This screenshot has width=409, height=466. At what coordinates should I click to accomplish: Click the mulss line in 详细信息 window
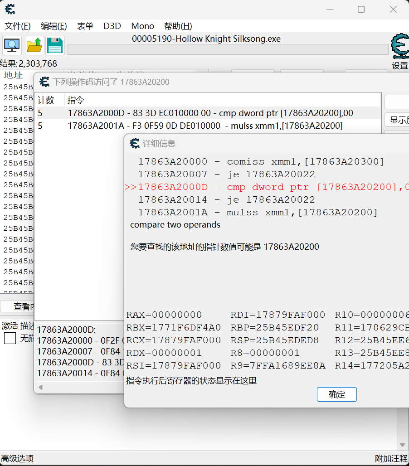[x=258, y=213]
